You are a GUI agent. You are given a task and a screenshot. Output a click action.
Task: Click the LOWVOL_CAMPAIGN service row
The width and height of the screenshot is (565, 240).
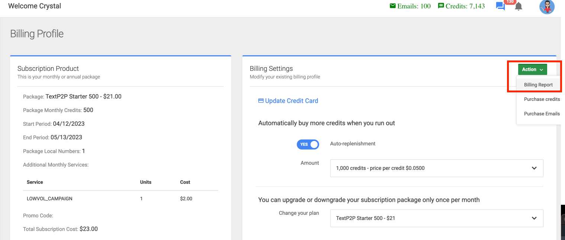pos(120,198)
